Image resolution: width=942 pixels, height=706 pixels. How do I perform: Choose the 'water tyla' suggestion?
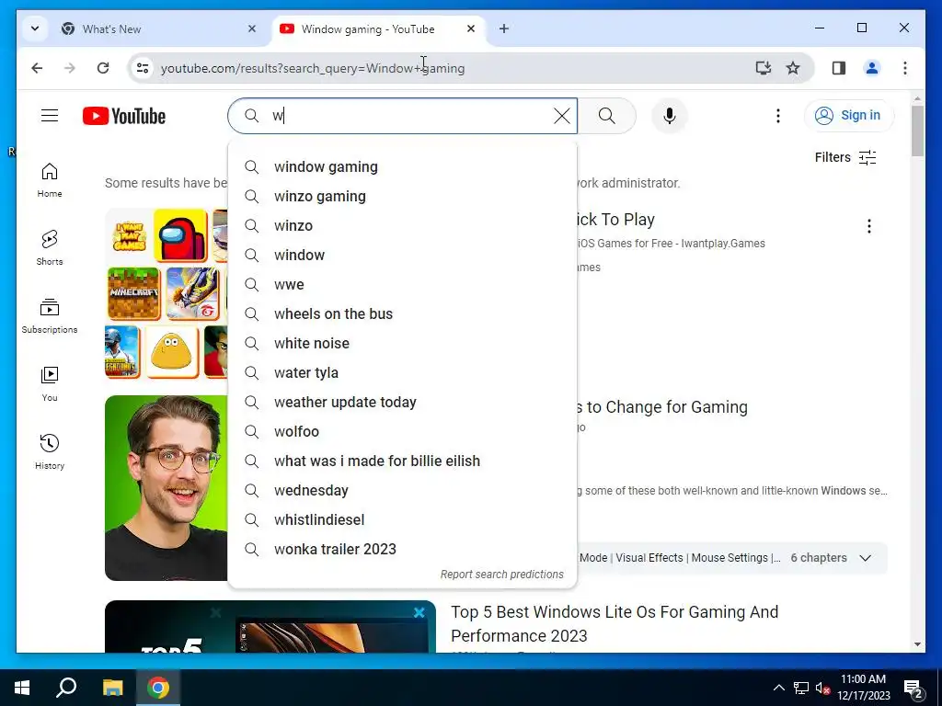pos(403,373)
